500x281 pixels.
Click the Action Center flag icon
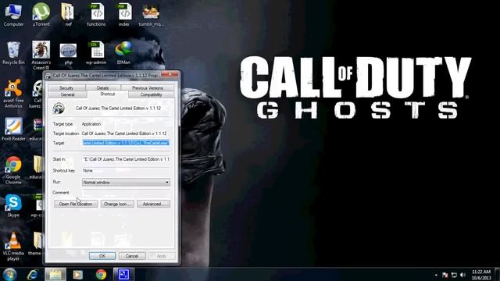(445, 275)
